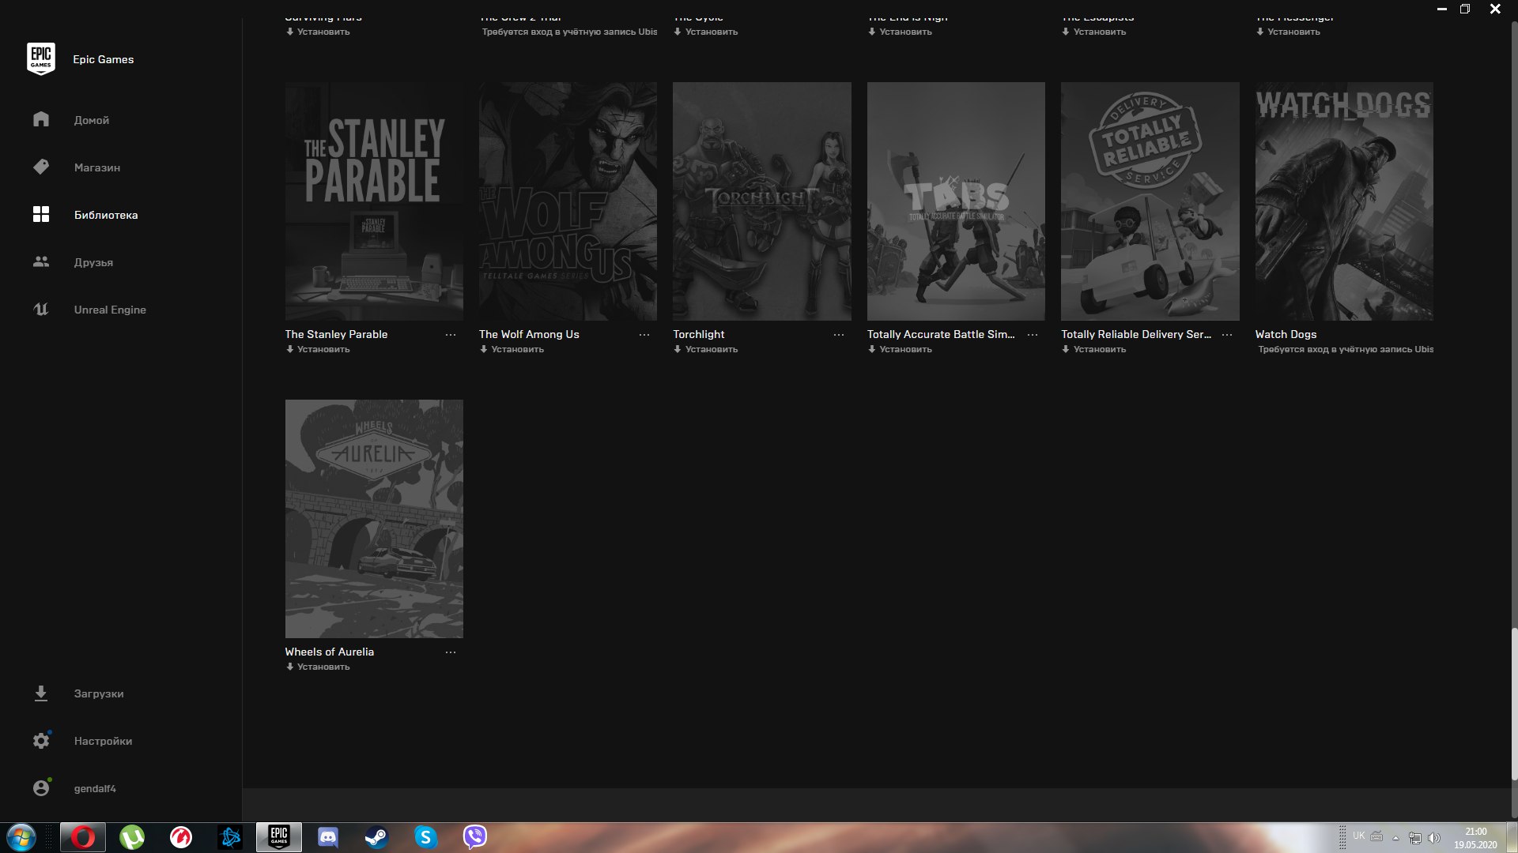Click The Wolf Among Us cover art
Screen dimensions: 1518x853
568,201
